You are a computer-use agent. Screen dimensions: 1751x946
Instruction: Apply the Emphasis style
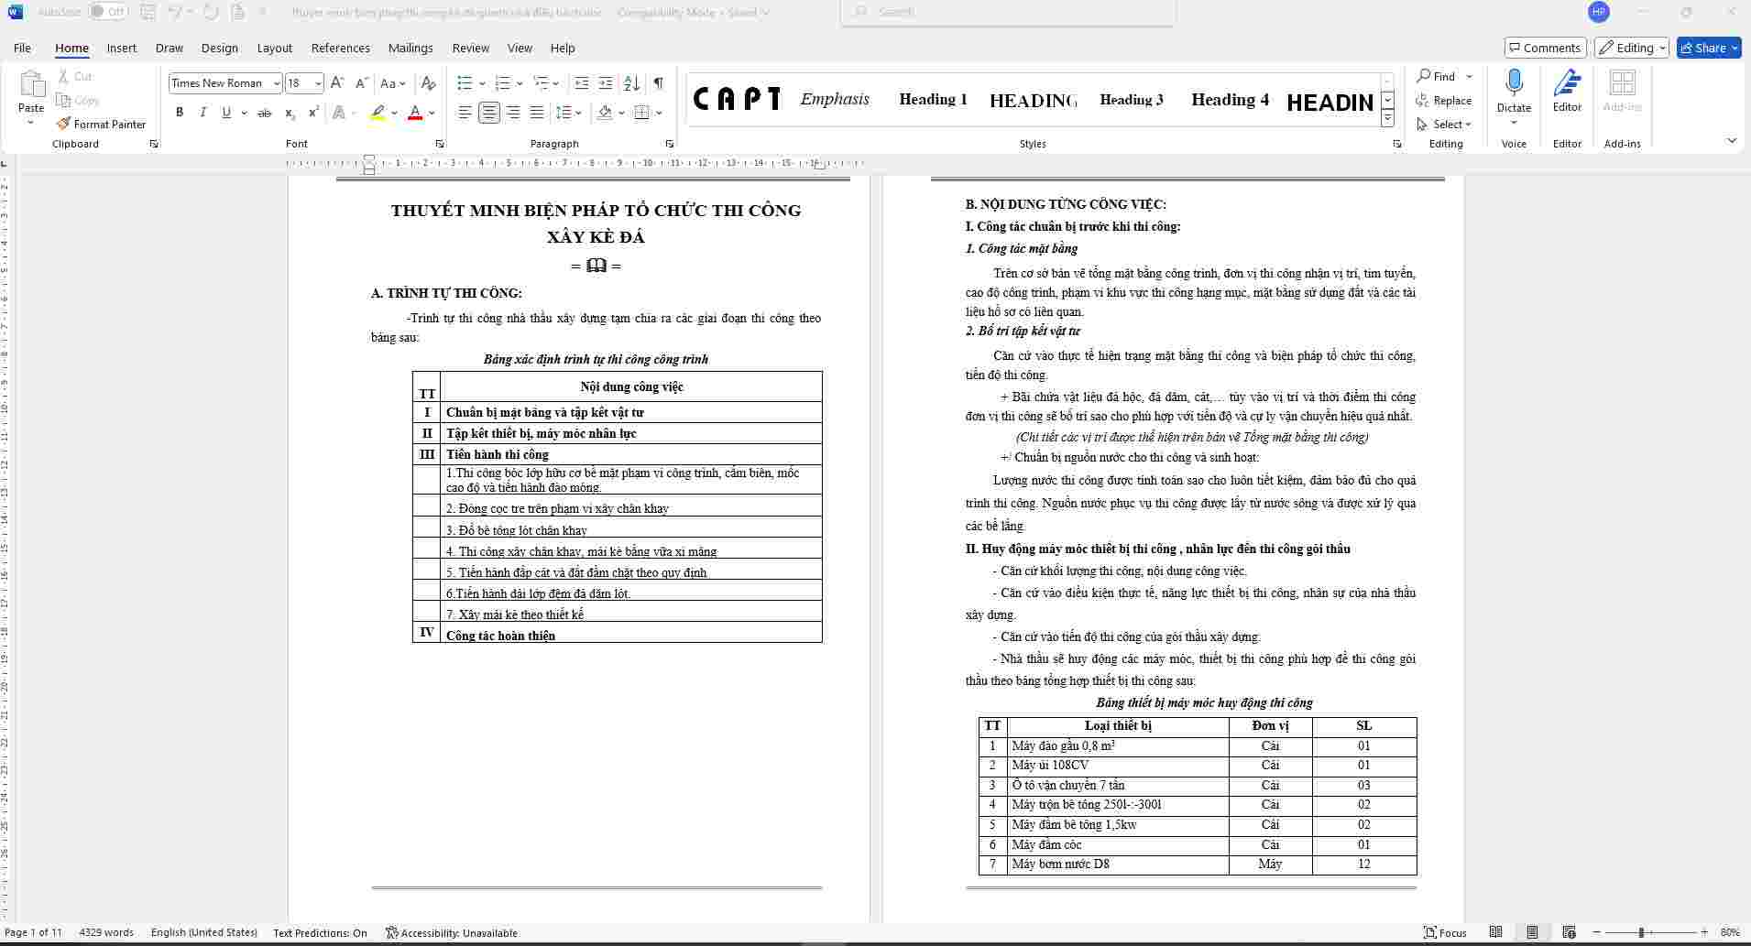[835, 99]
